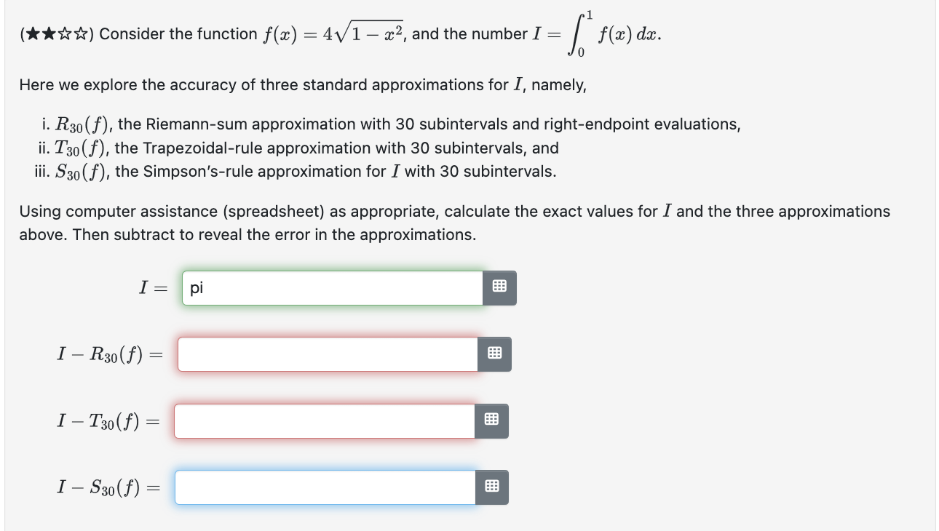
Task: Show the keypad for the Trapezoidal error field
Action: click(491, 420)
